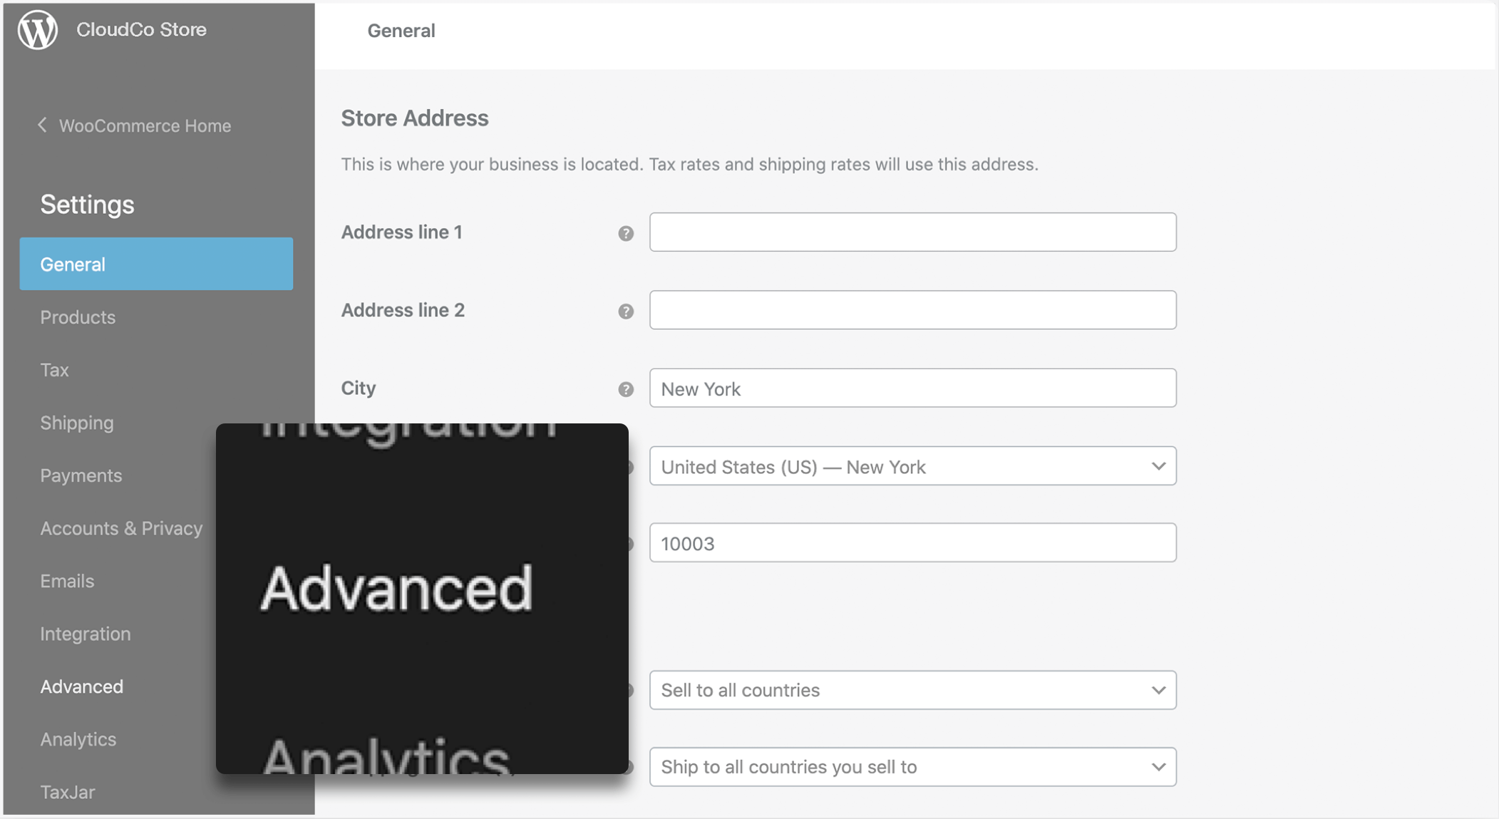1499x819 pixels.
Task: Click help icon beside City field
Action: click(626, 389)
